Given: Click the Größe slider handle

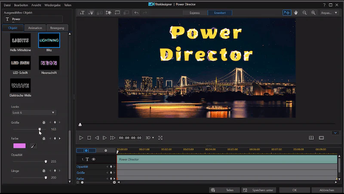Looking at the screenshot, I should point(40,129).
